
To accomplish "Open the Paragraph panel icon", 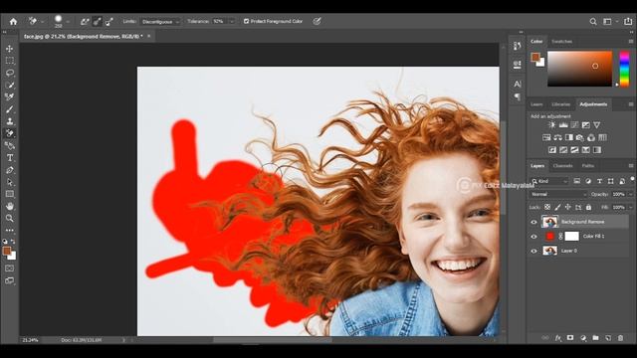I will [x=518, y=96].
